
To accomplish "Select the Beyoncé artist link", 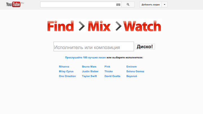I will click(x=132, y=76).
